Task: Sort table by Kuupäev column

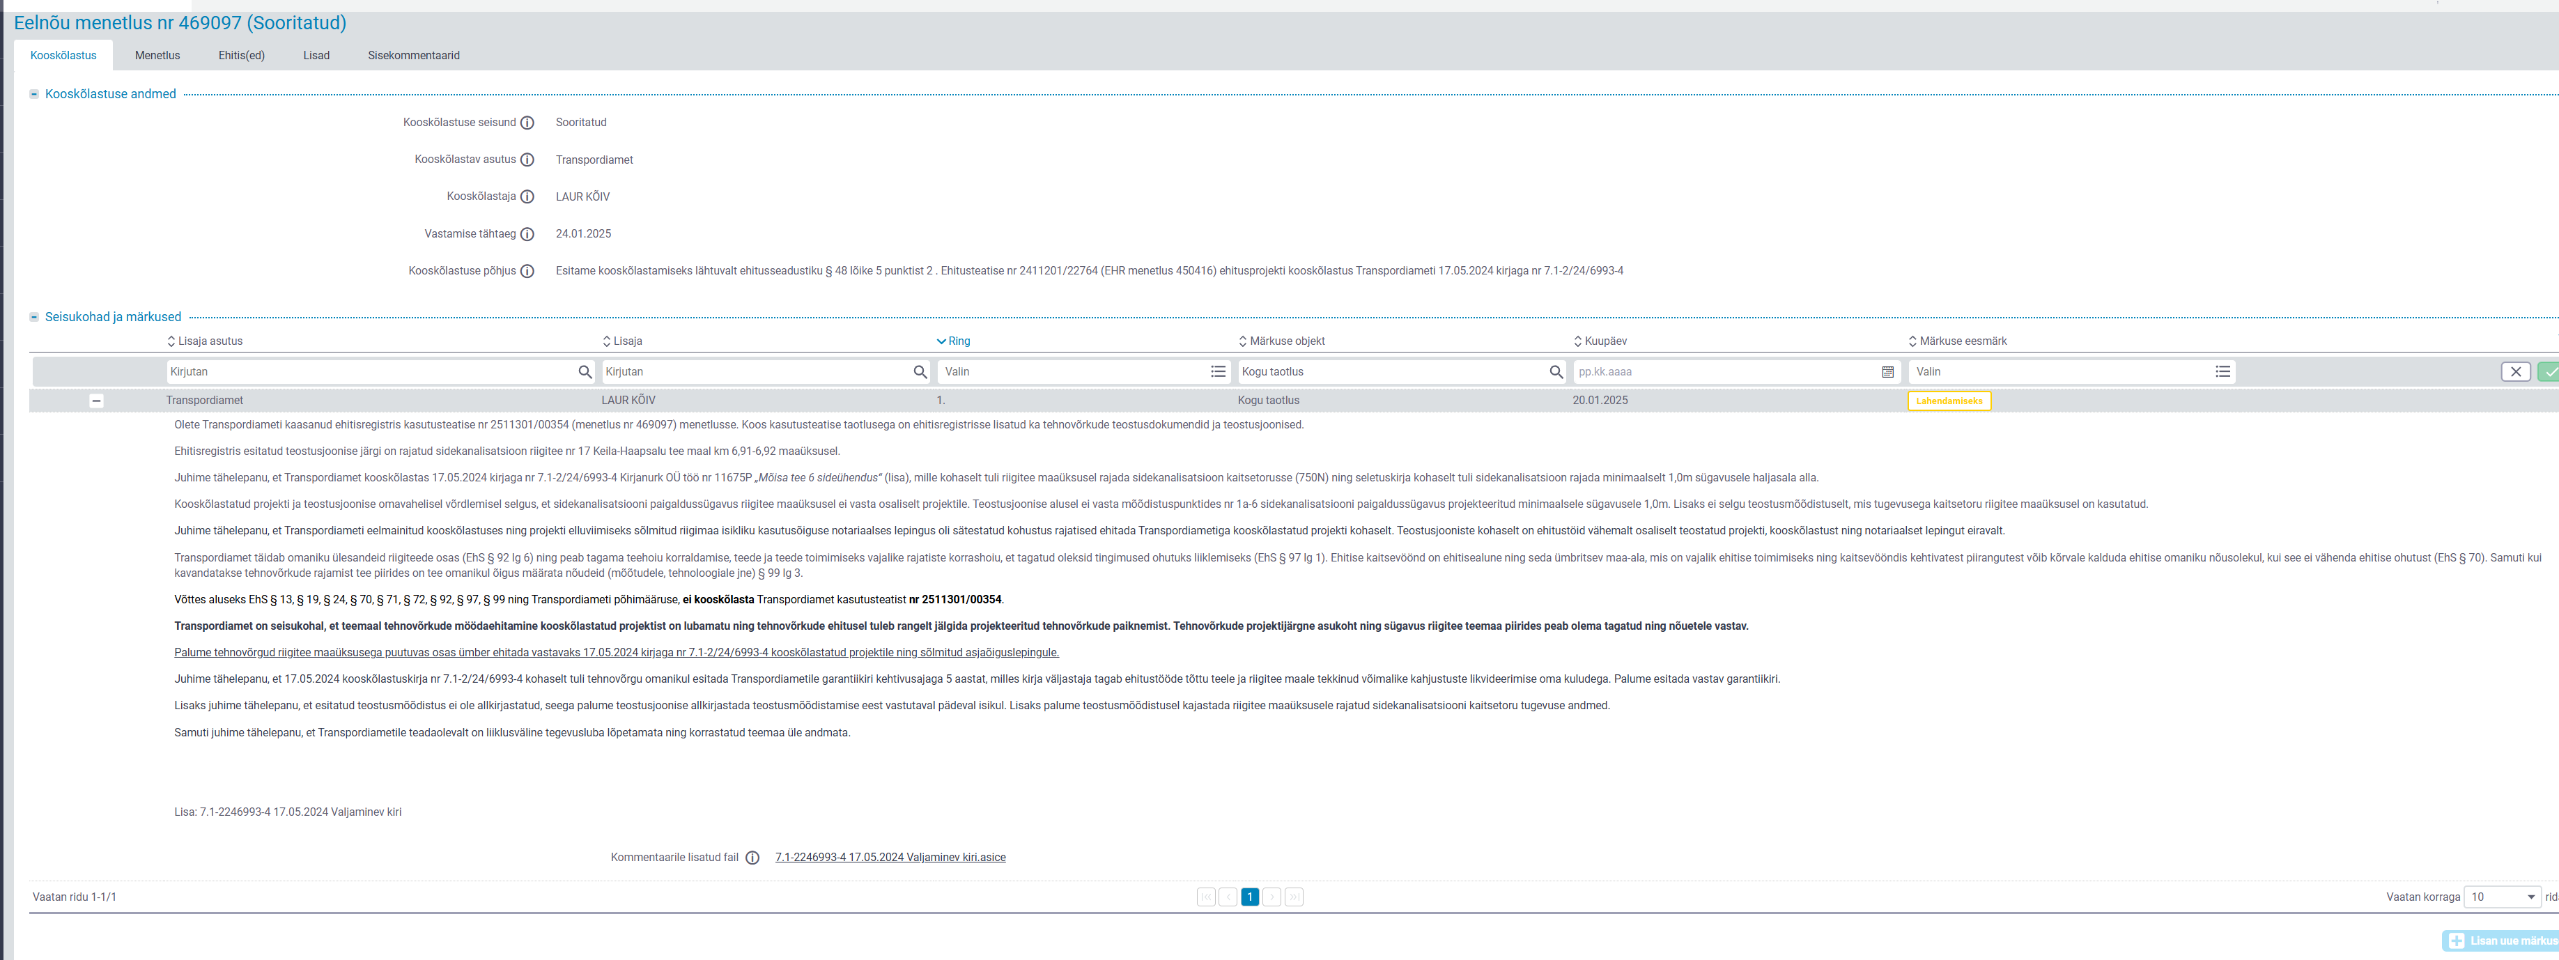Action: tap(1600, 341)
